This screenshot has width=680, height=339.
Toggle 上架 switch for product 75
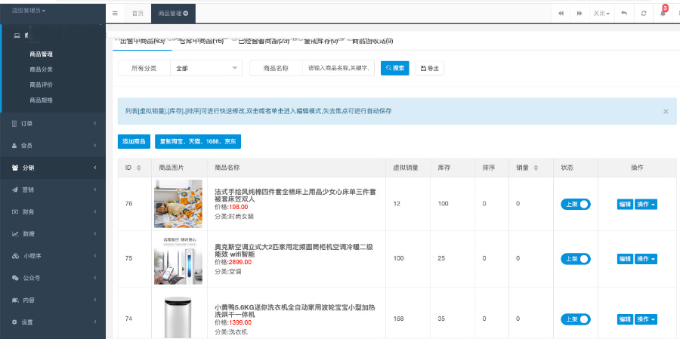(x=576, y=259)
